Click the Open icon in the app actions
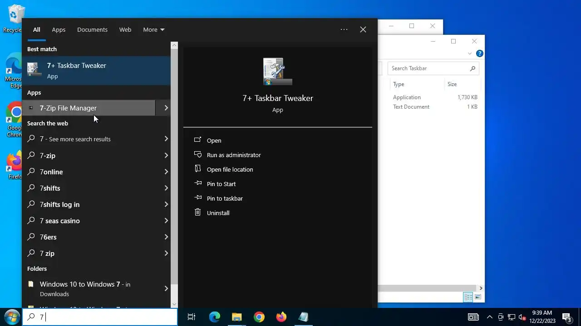581x326 pixels. point(197,140)
